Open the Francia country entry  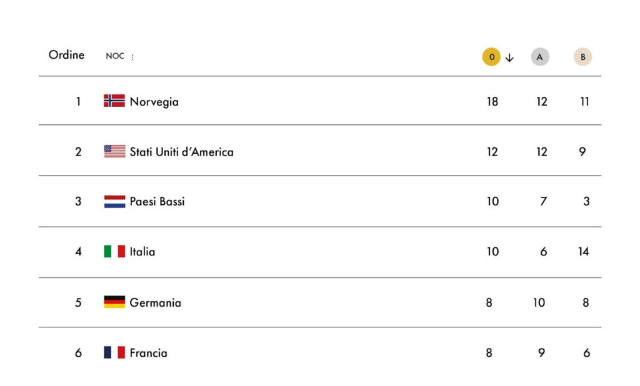click(x=148, y=353)
